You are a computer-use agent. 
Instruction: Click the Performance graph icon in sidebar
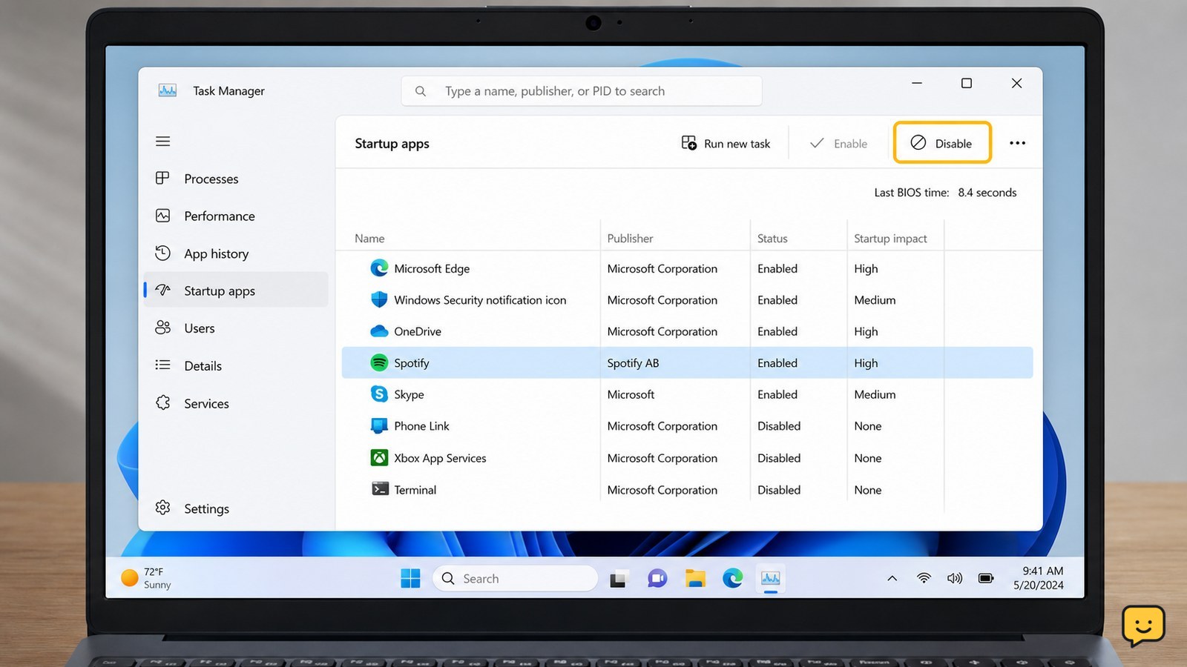pos(162,216)
